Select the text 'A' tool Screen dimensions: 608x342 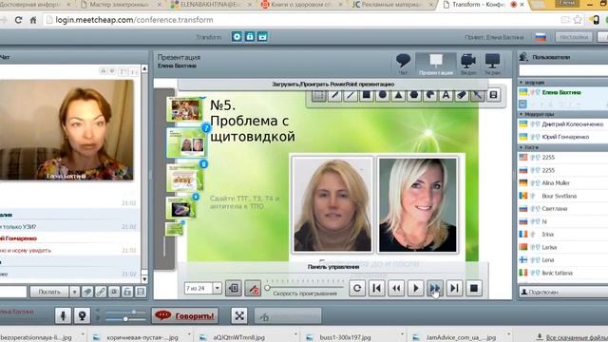446,95
